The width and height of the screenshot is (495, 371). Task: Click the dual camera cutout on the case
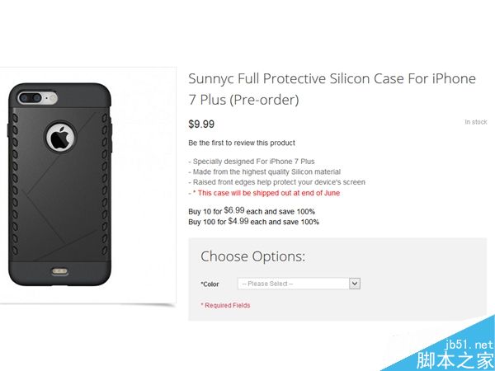click(x=32, y=98)
